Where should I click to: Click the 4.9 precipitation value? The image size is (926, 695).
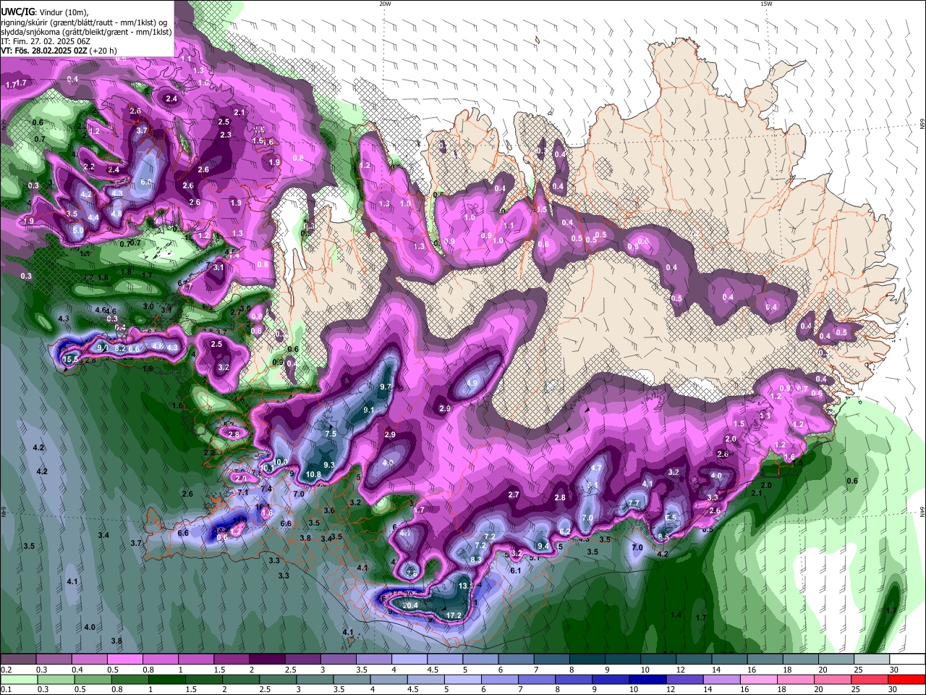[x=472, y=383]
